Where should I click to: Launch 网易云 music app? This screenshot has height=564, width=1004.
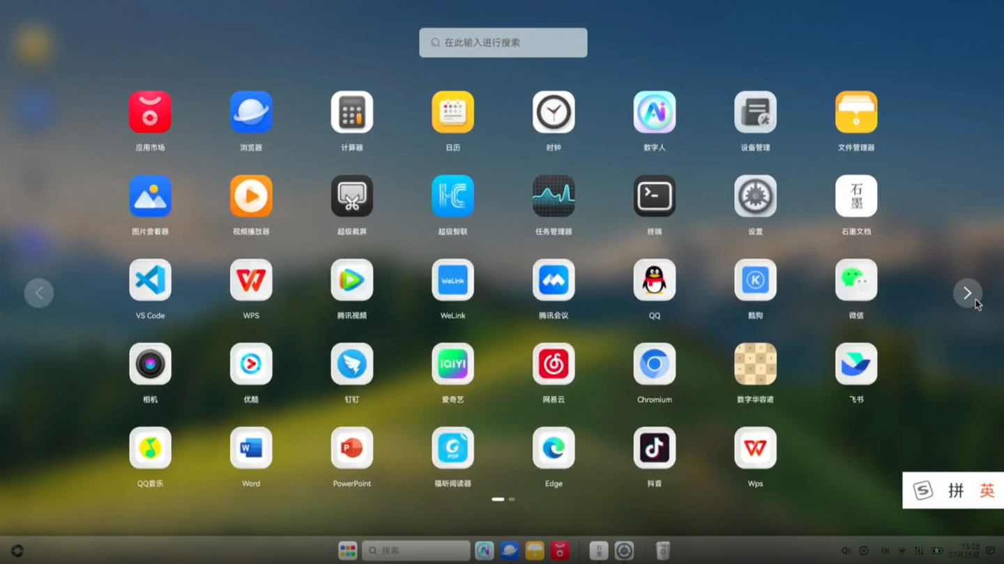tap(554, 365)
